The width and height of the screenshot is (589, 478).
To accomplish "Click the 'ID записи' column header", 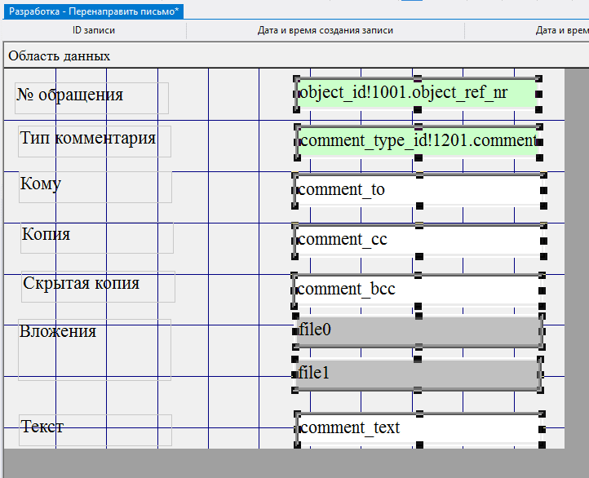I will tap(94, 31).
